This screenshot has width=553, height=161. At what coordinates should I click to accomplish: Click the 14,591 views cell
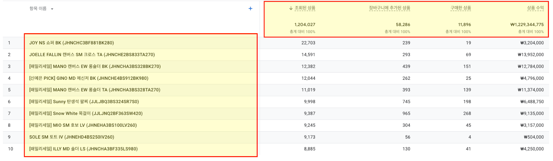(x=308, y=55)
